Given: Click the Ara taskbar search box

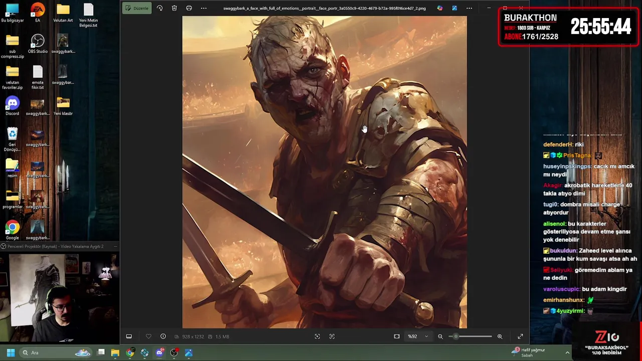Looking at the screenshot, I should coord(56,352).
